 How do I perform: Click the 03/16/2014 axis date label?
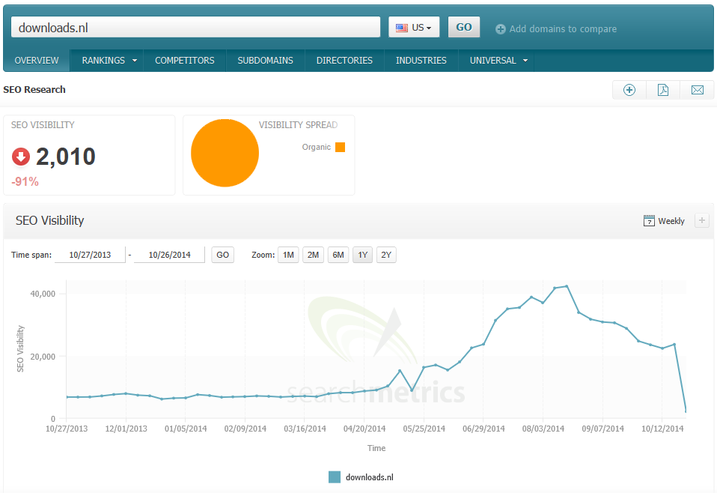305,429
